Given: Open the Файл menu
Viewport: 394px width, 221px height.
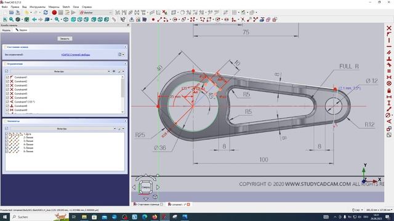Looking at the screenshot, I should [x=4, y=7].
